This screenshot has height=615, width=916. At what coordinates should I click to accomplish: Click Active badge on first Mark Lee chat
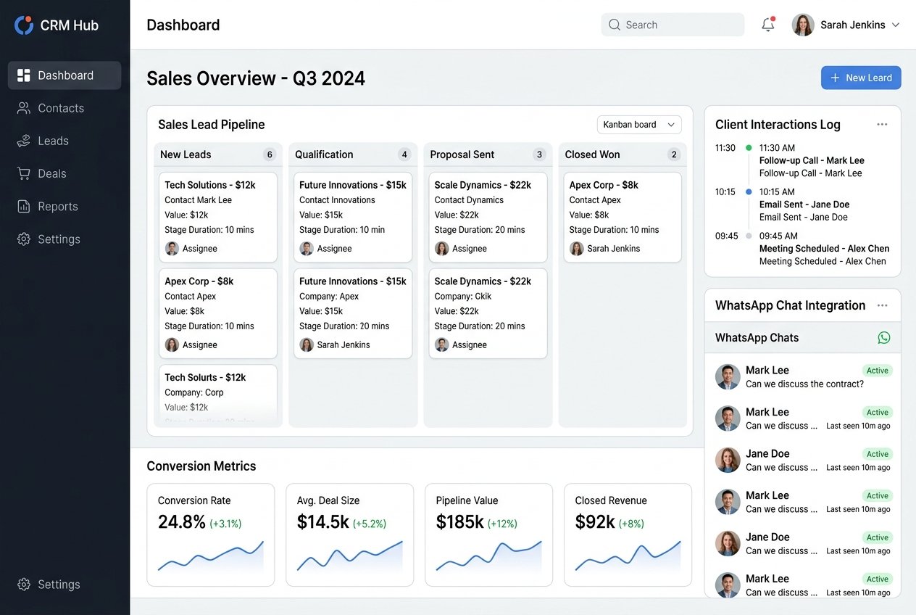click(x=877, y=371)
